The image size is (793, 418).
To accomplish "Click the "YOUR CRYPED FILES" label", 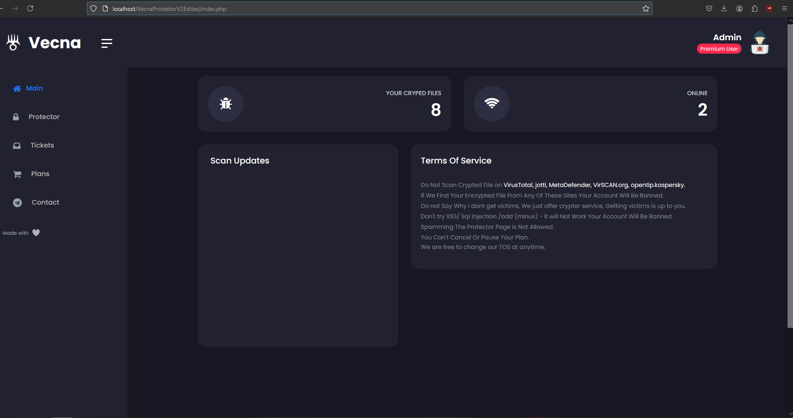I will pyautogui.click(x=414, y=93).
